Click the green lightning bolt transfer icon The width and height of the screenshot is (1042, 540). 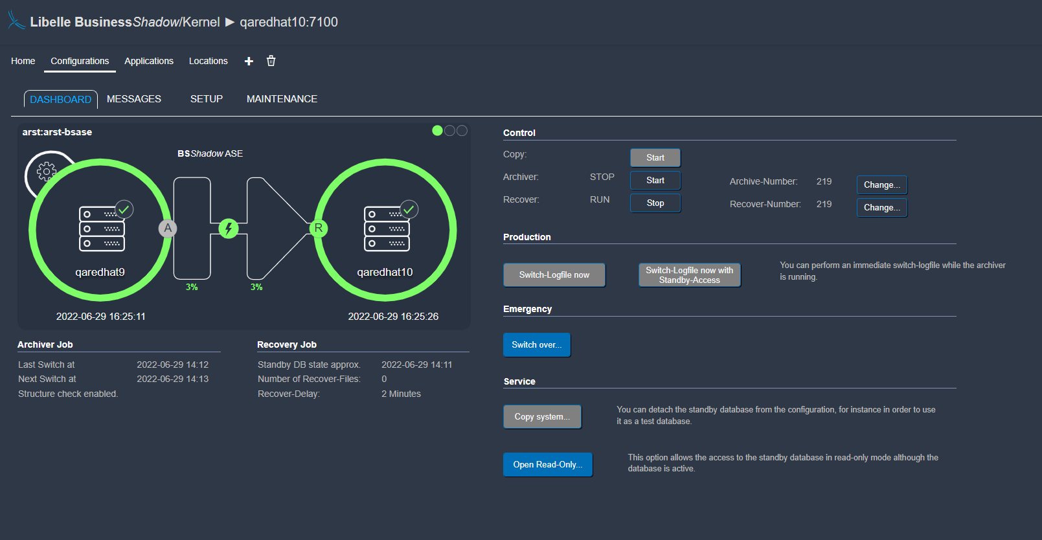[229, 228]
